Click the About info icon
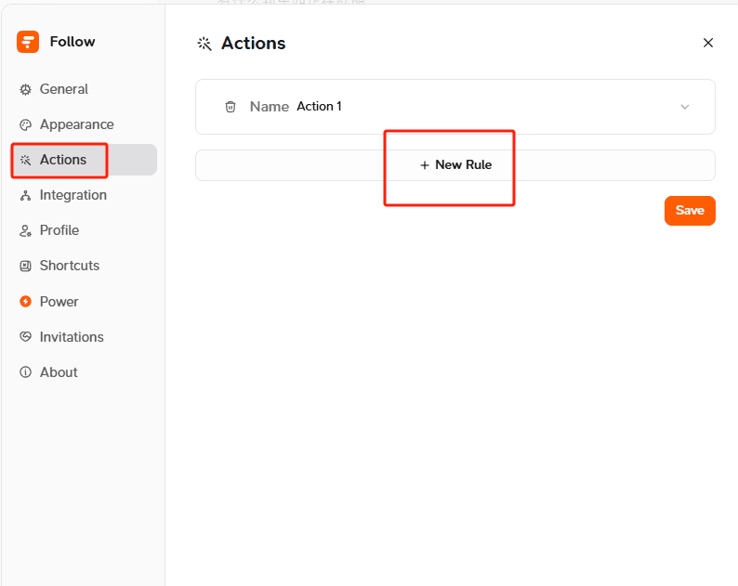The height and width of the screenshot is (586, 738). pyautogui.click(x=25, y=372)
